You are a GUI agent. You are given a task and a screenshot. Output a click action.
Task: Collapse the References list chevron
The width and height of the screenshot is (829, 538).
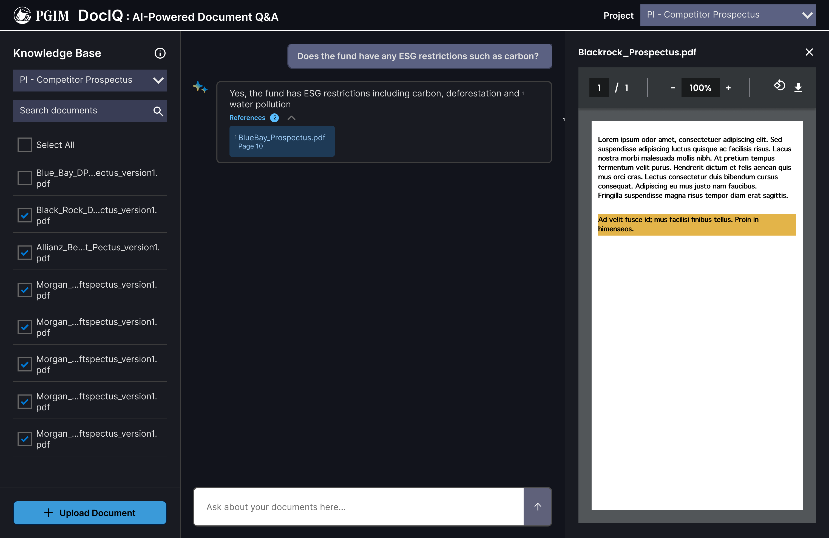click(x=291, y=118)
